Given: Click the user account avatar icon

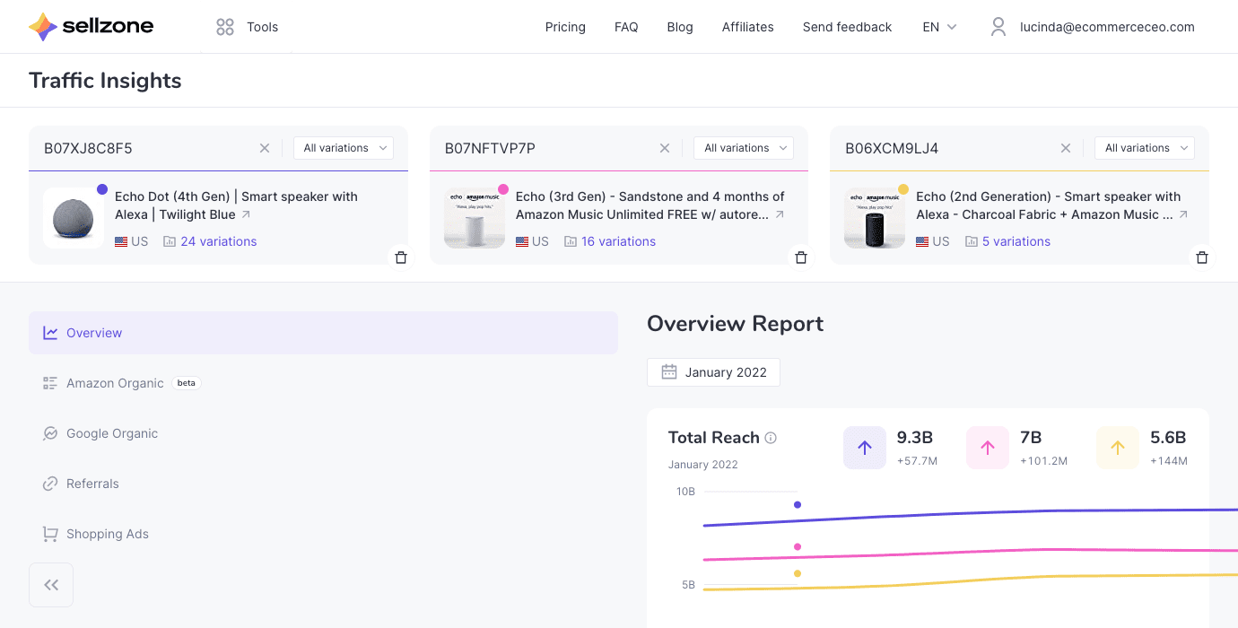Looking at the screenshot, I should (x=998, y=26).
